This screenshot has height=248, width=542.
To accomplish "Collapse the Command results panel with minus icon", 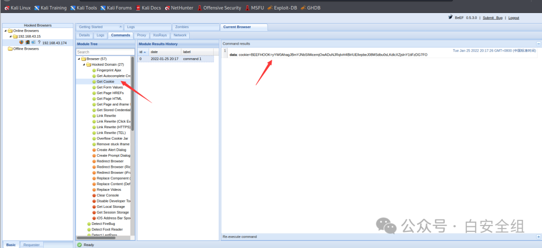I will coord(538,44).
